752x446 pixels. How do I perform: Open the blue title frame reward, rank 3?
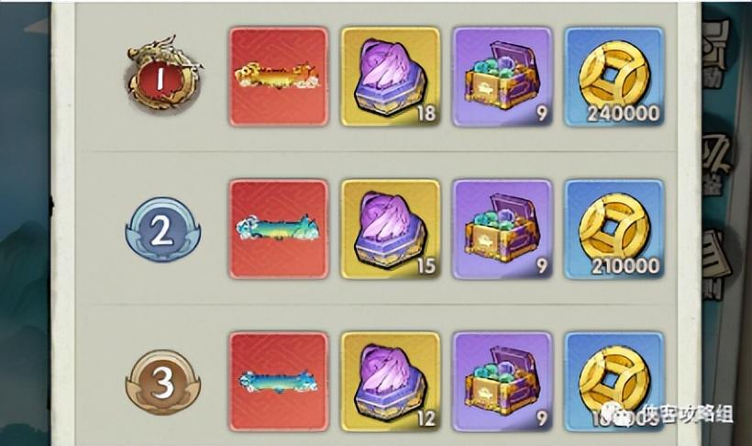pos(279,382)
